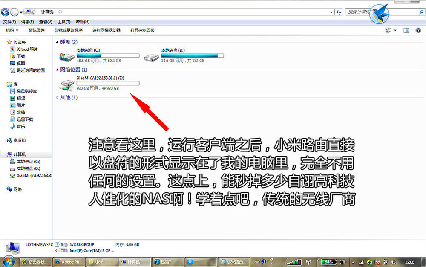Open the Windows Start orb

[9, 262]
